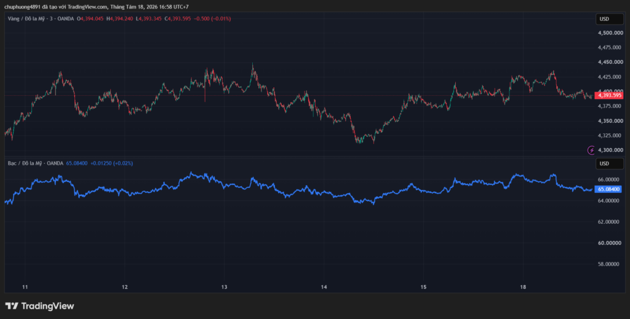630x319 pixels.
Task: Click the 4,450.000 price axis label
Action: 610,62
